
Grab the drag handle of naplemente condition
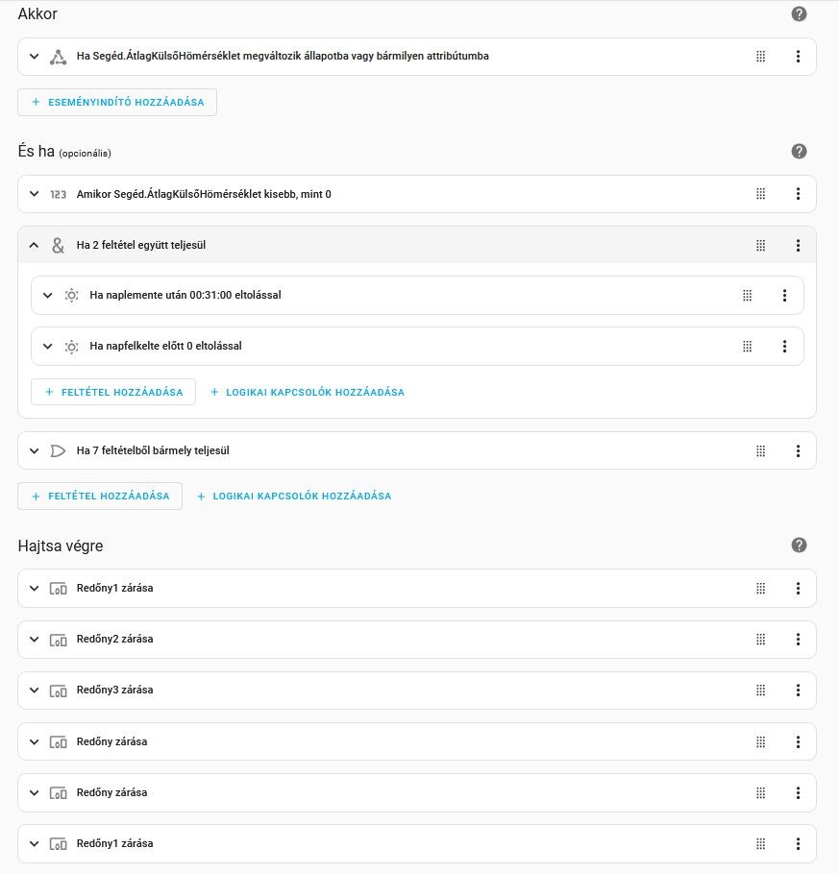[747, 296]
